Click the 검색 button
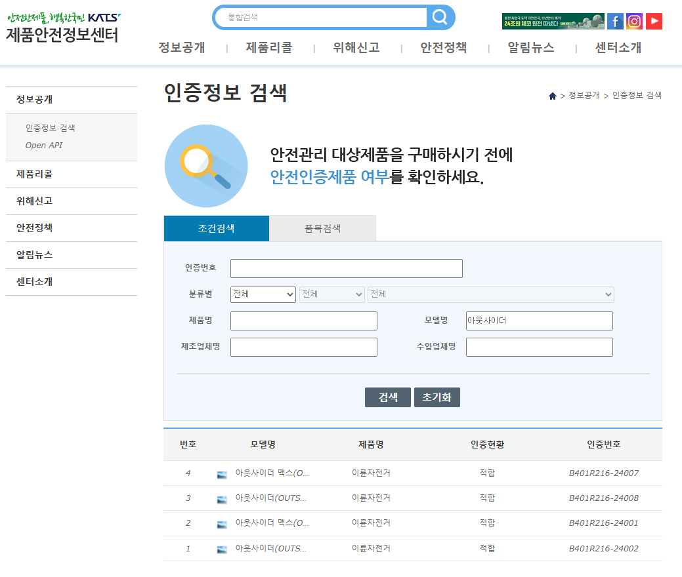Image resolution: width=682 pixels, height=577 pixels. point(387,397)
